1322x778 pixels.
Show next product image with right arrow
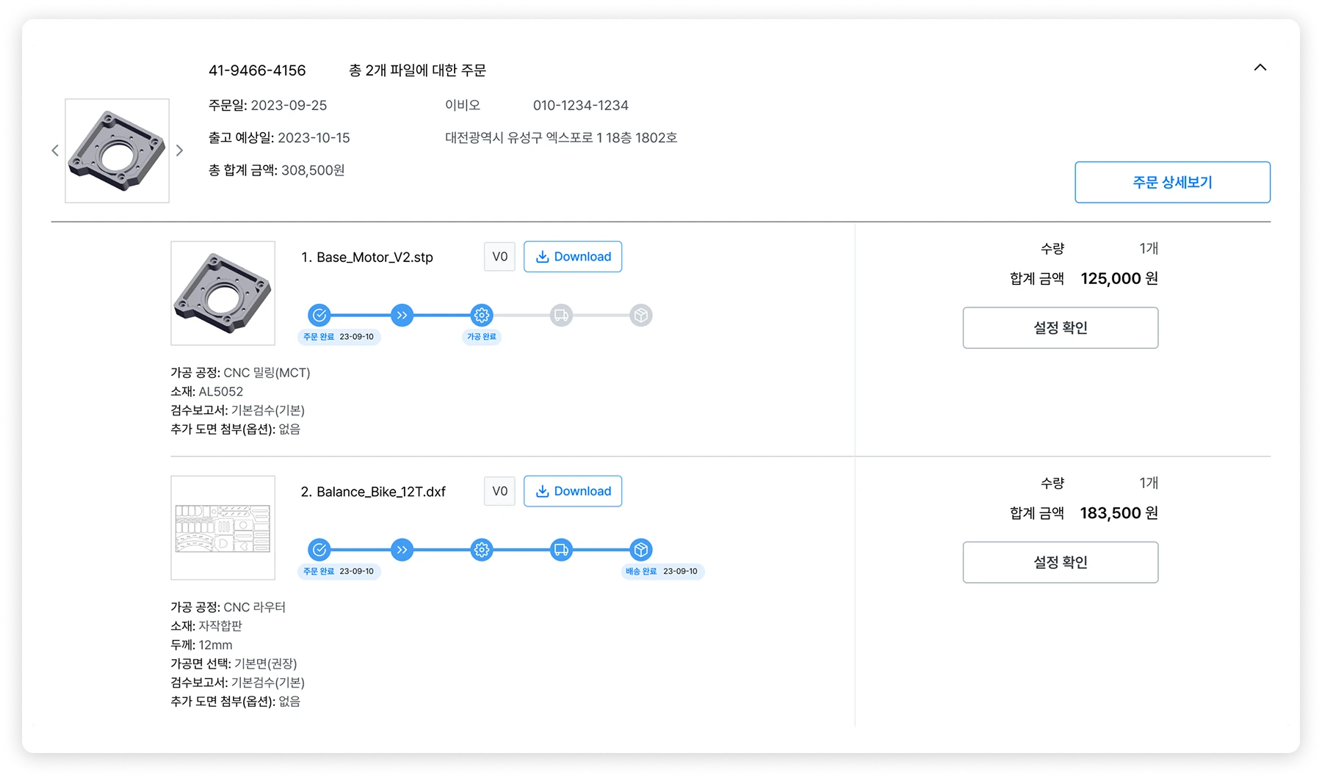coord(179,150)
